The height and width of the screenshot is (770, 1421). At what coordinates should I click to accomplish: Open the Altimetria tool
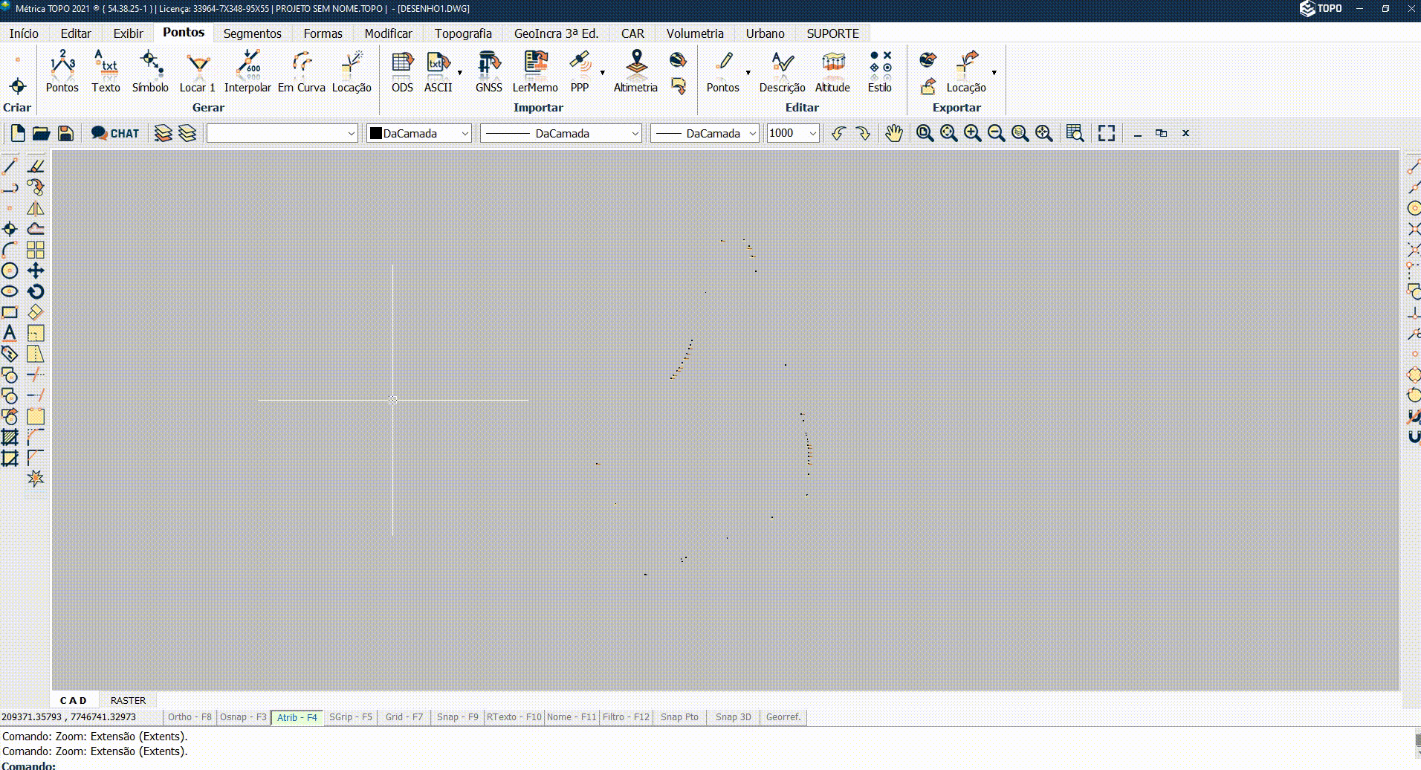(635, 72)
